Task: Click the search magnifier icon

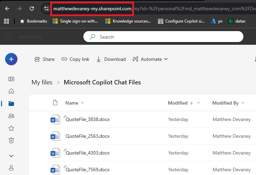Action: [92, 37]
